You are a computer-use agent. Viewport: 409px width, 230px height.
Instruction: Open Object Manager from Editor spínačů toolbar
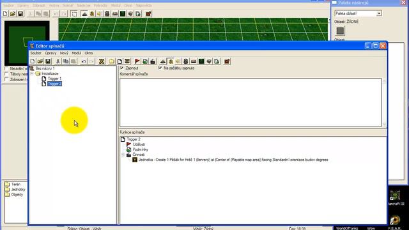click(x=209, y=61)
